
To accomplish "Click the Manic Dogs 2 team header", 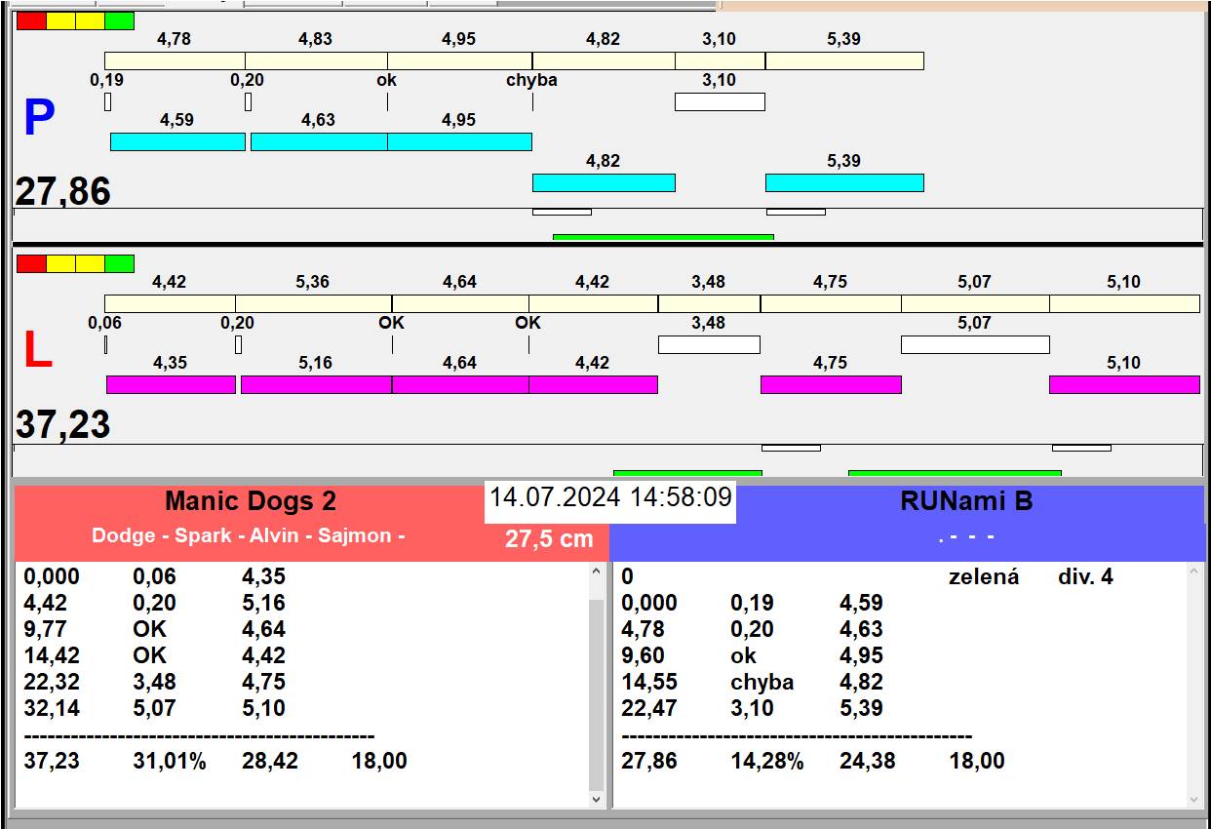I will (250, 501).
